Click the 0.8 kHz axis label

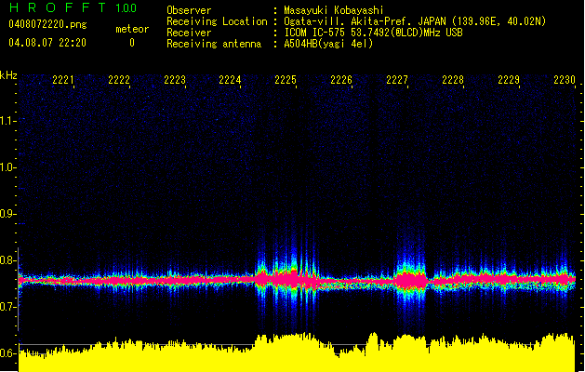point(8,260)
